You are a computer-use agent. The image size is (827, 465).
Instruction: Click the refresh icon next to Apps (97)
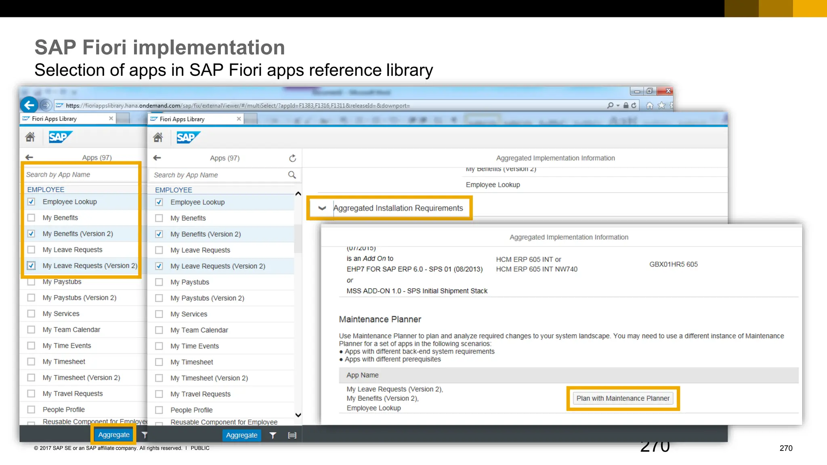[293, 158]
